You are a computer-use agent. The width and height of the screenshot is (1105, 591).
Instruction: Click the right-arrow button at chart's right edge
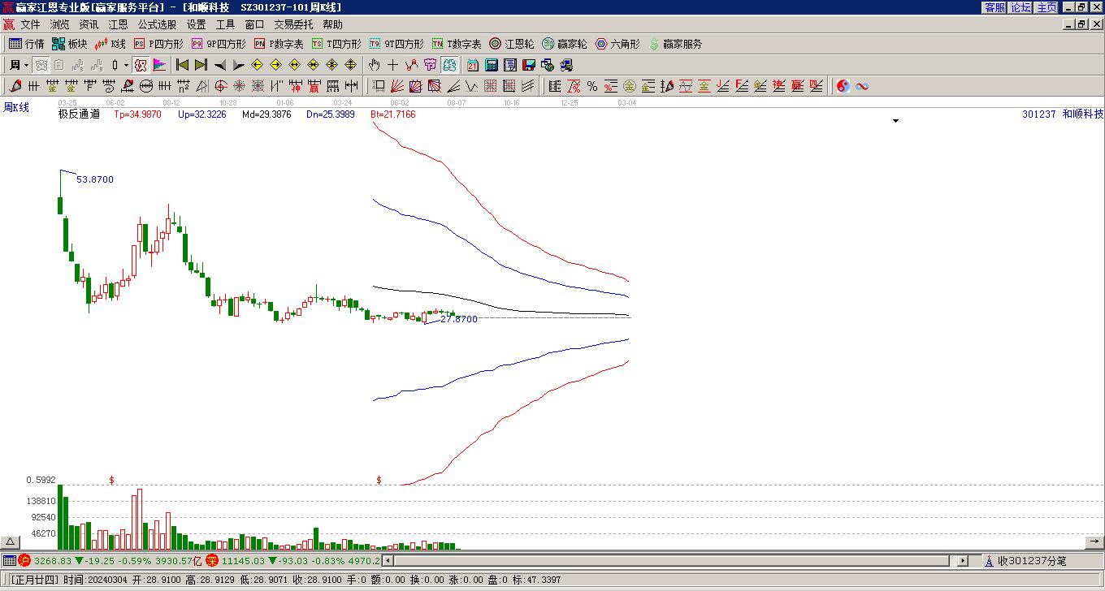click(x=1094, y=541)
